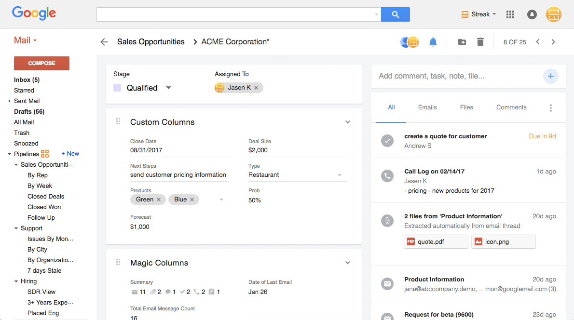Viewport: 574px width, 320px height.
Task: Click the paperclip icon of files entry
Action: (387, 221)
